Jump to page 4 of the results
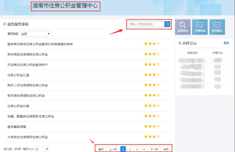 [x=144, y=149]
